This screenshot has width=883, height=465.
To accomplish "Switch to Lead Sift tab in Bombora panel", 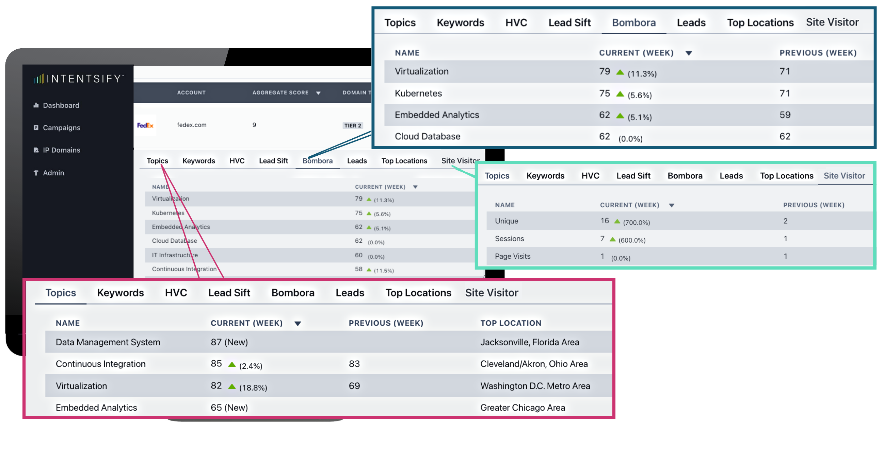I will click(569, 22).
